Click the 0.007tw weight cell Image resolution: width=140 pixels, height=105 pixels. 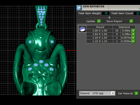pos(126,38)
